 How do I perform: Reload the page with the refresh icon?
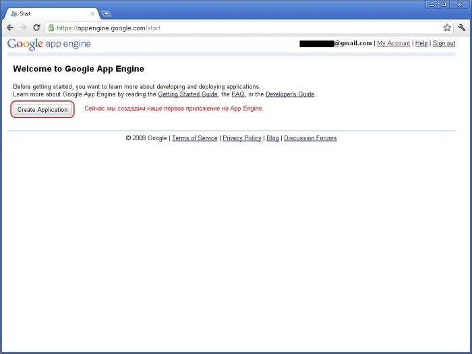coord(36,28)
